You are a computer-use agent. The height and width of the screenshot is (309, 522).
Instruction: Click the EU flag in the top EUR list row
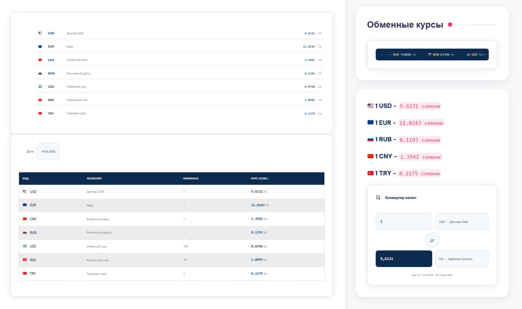[x=40, y=47]
